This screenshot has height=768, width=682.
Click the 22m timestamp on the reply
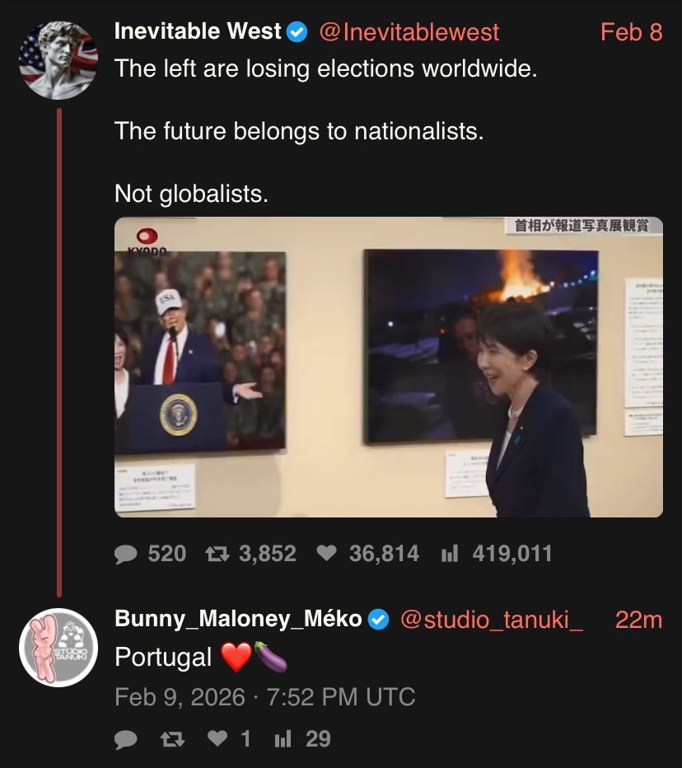pyautogui.click(x=638, y=619)
